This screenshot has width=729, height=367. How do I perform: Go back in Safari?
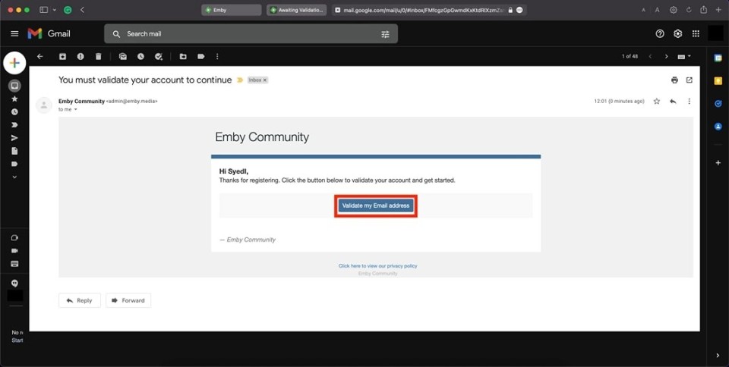click(82, 10)
